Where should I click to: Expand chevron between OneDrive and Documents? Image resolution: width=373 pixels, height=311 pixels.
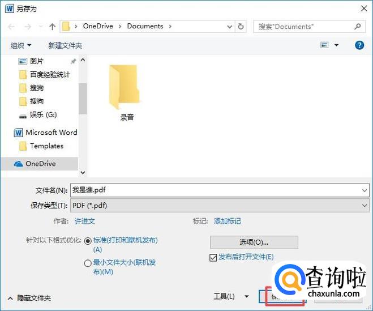pos(120,27)
